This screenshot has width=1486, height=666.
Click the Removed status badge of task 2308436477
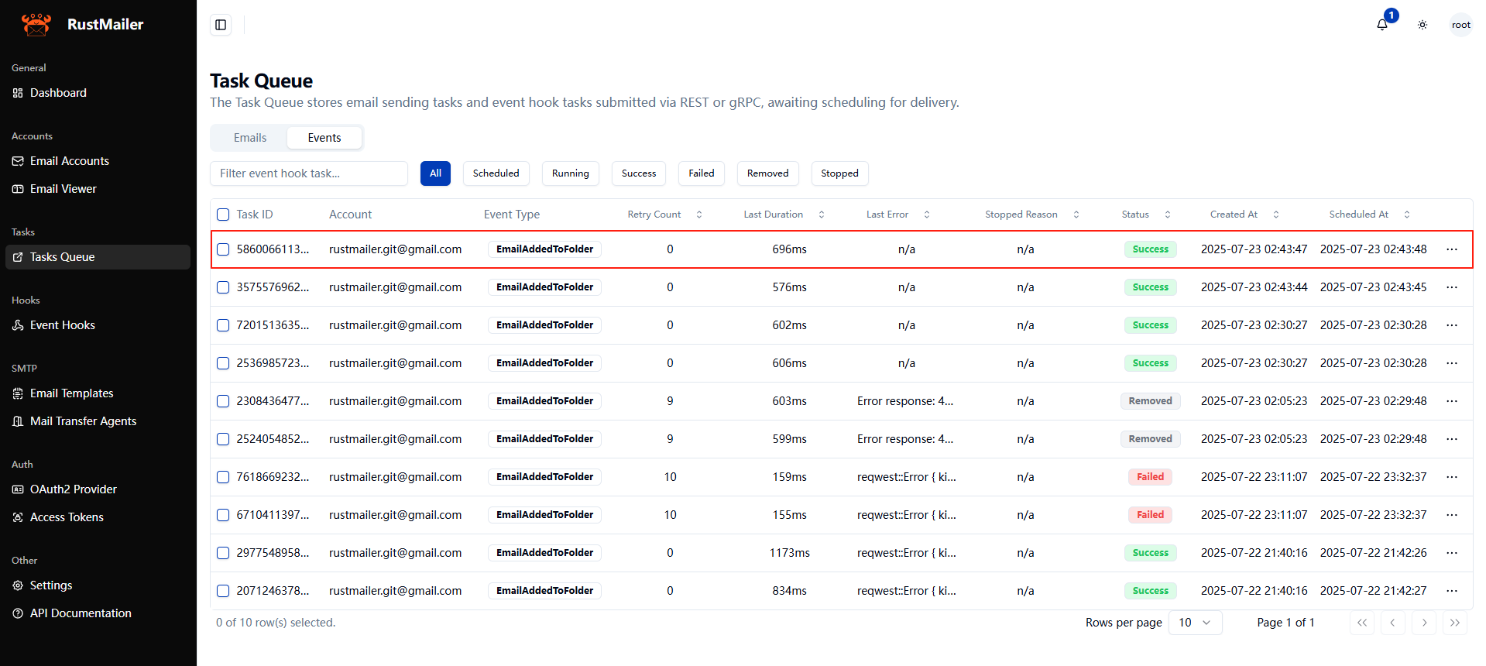coord(1151,401)
